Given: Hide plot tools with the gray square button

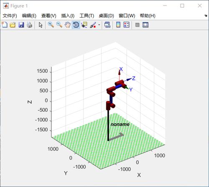Looking at the screenshot, I should click(138, 25).
